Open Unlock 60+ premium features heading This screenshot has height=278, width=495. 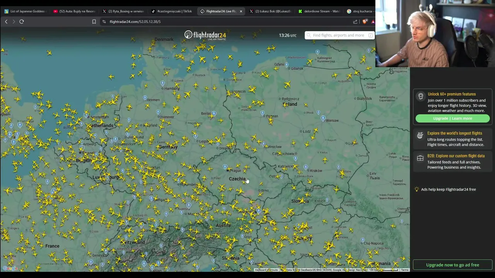[x=452, y=94]
